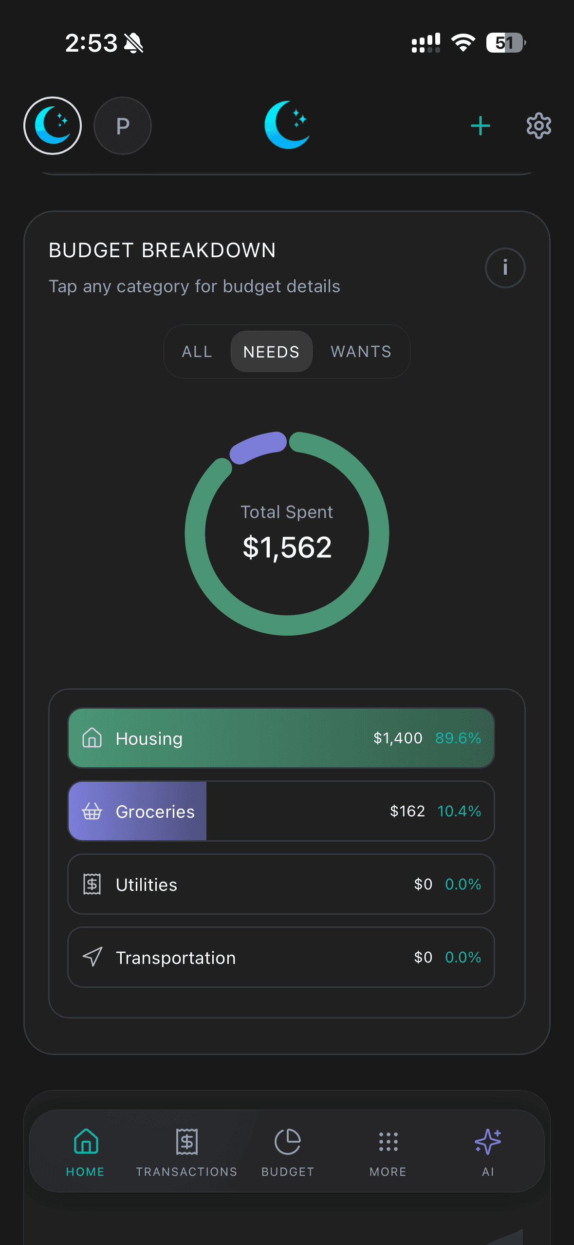
Task: Switch to the ALL filter
Action: click(197, 351)
